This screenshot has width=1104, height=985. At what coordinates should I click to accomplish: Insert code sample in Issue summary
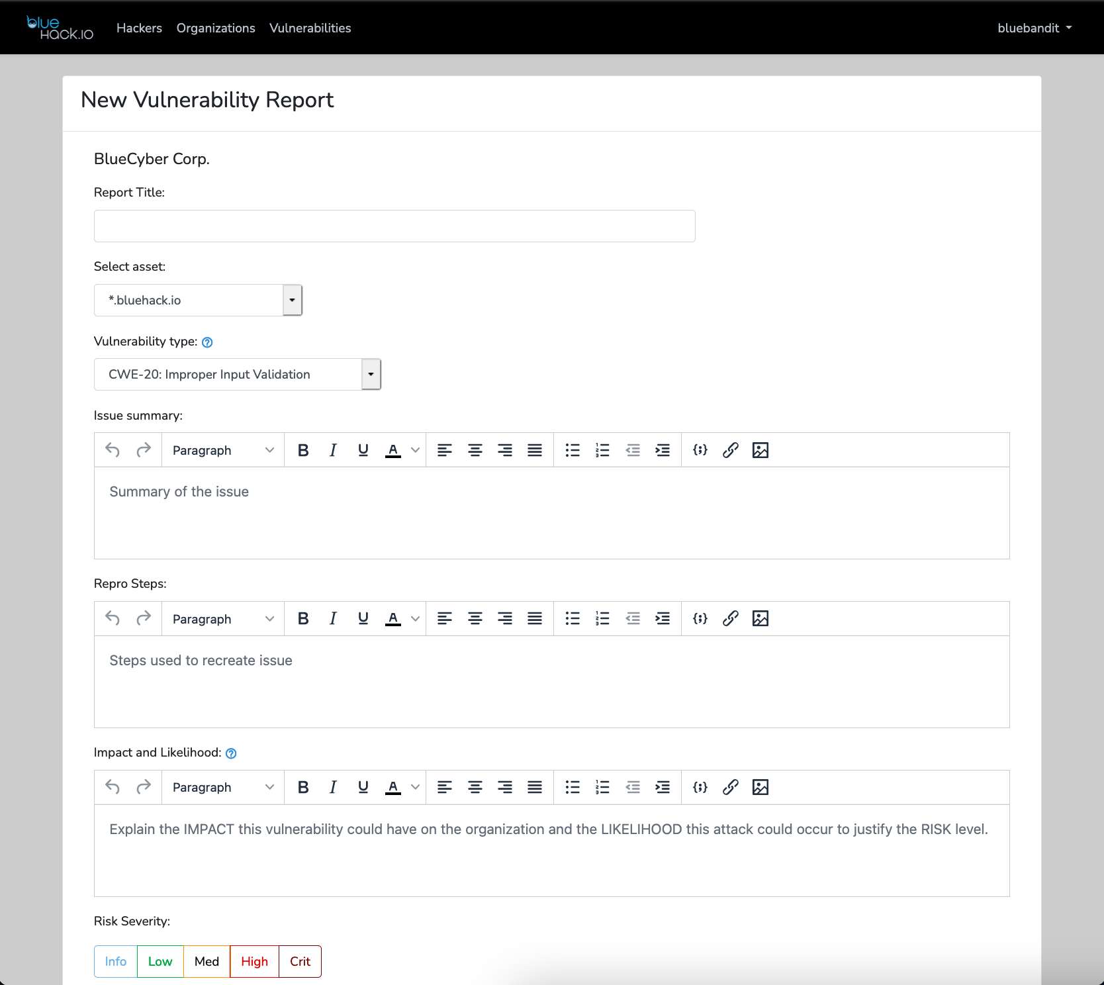click(700, 450)
